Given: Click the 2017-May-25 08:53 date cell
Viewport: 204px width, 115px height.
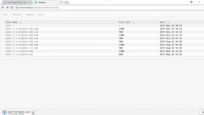Looking at the screenshot, I should coord(171,26).
